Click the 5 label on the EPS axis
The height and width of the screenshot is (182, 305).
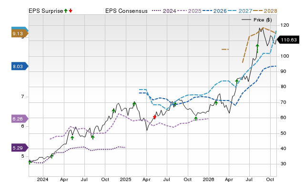click(23, 156)
